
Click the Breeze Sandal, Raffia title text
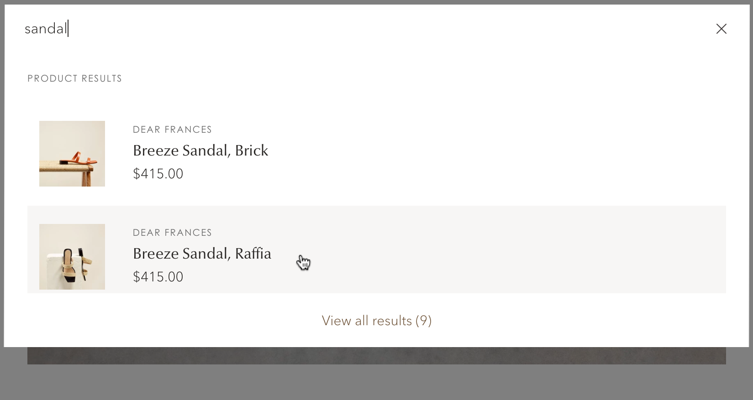pyautogui.click(x=202, y=253)
